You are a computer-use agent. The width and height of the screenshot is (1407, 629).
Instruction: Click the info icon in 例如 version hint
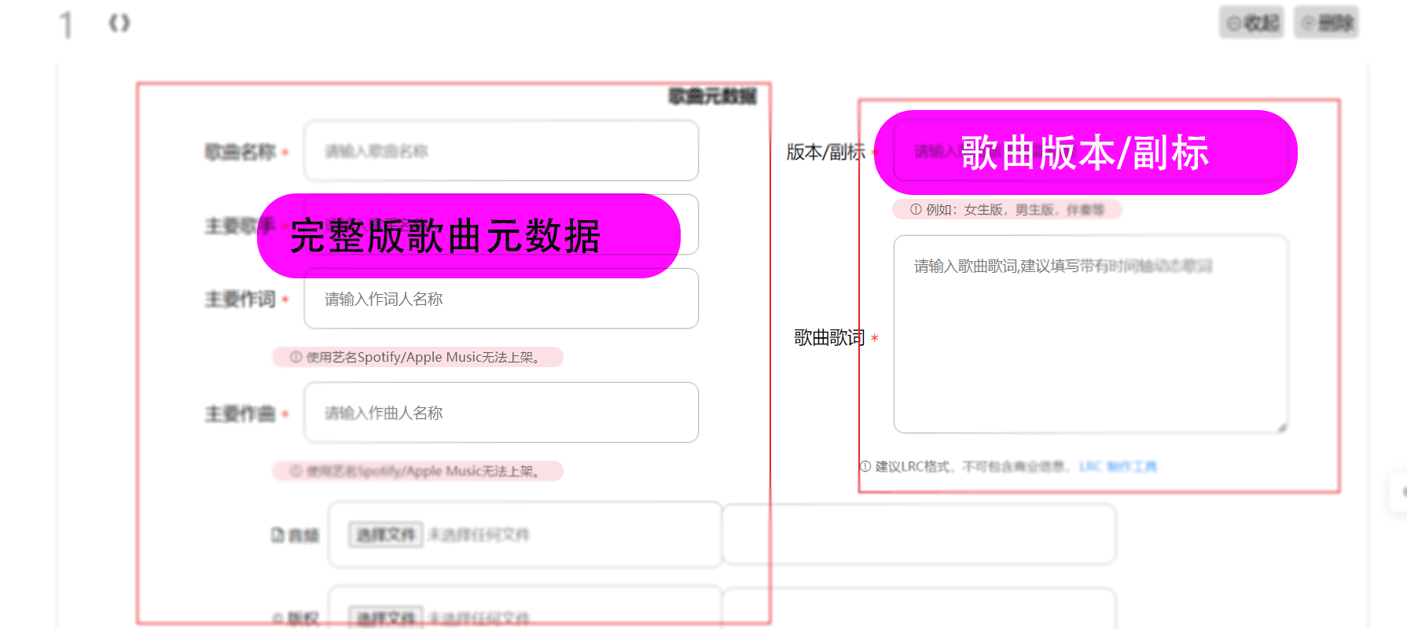coord(916,210)
